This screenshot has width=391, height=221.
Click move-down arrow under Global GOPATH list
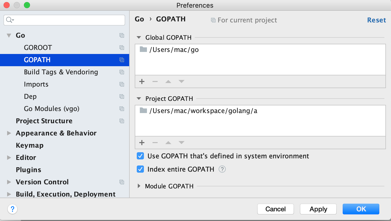coord(181,81)
